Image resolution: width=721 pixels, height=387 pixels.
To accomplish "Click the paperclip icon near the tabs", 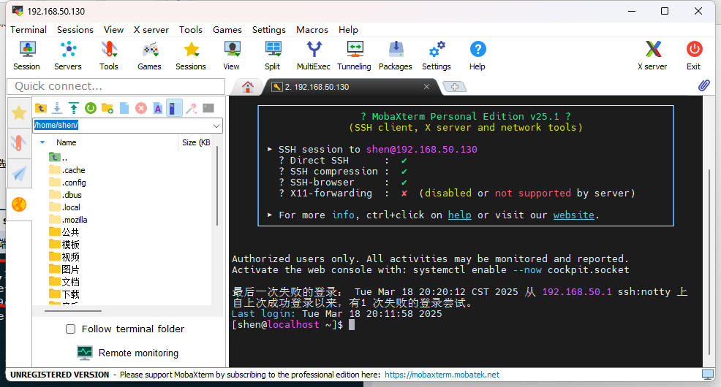I will point(704,85).
